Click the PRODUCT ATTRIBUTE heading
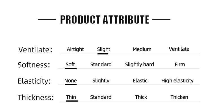212x110 pixels. [105, 20]
